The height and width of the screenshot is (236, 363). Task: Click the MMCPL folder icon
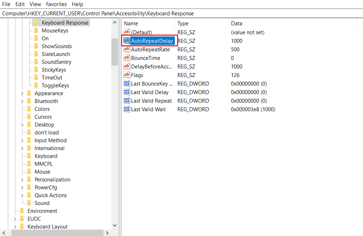(x=29, y=164)
